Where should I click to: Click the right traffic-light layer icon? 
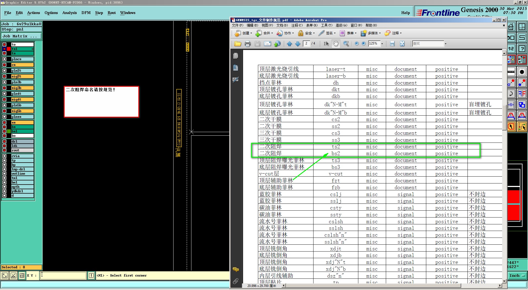tap(522, 59)
